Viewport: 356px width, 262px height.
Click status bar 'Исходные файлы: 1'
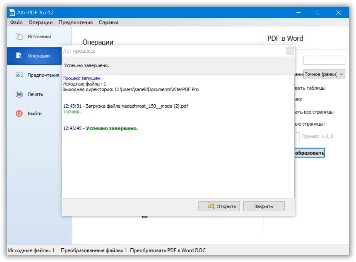coord(31,250)
